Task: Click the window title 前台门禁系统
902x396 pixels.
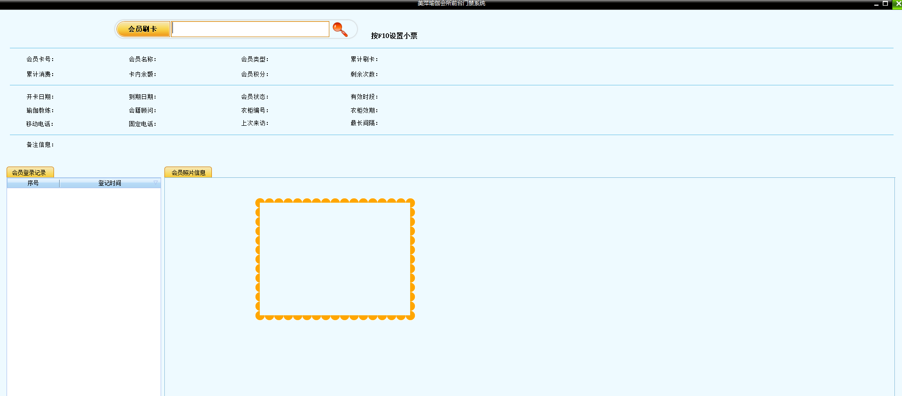Action: click(x=468, y=3)
